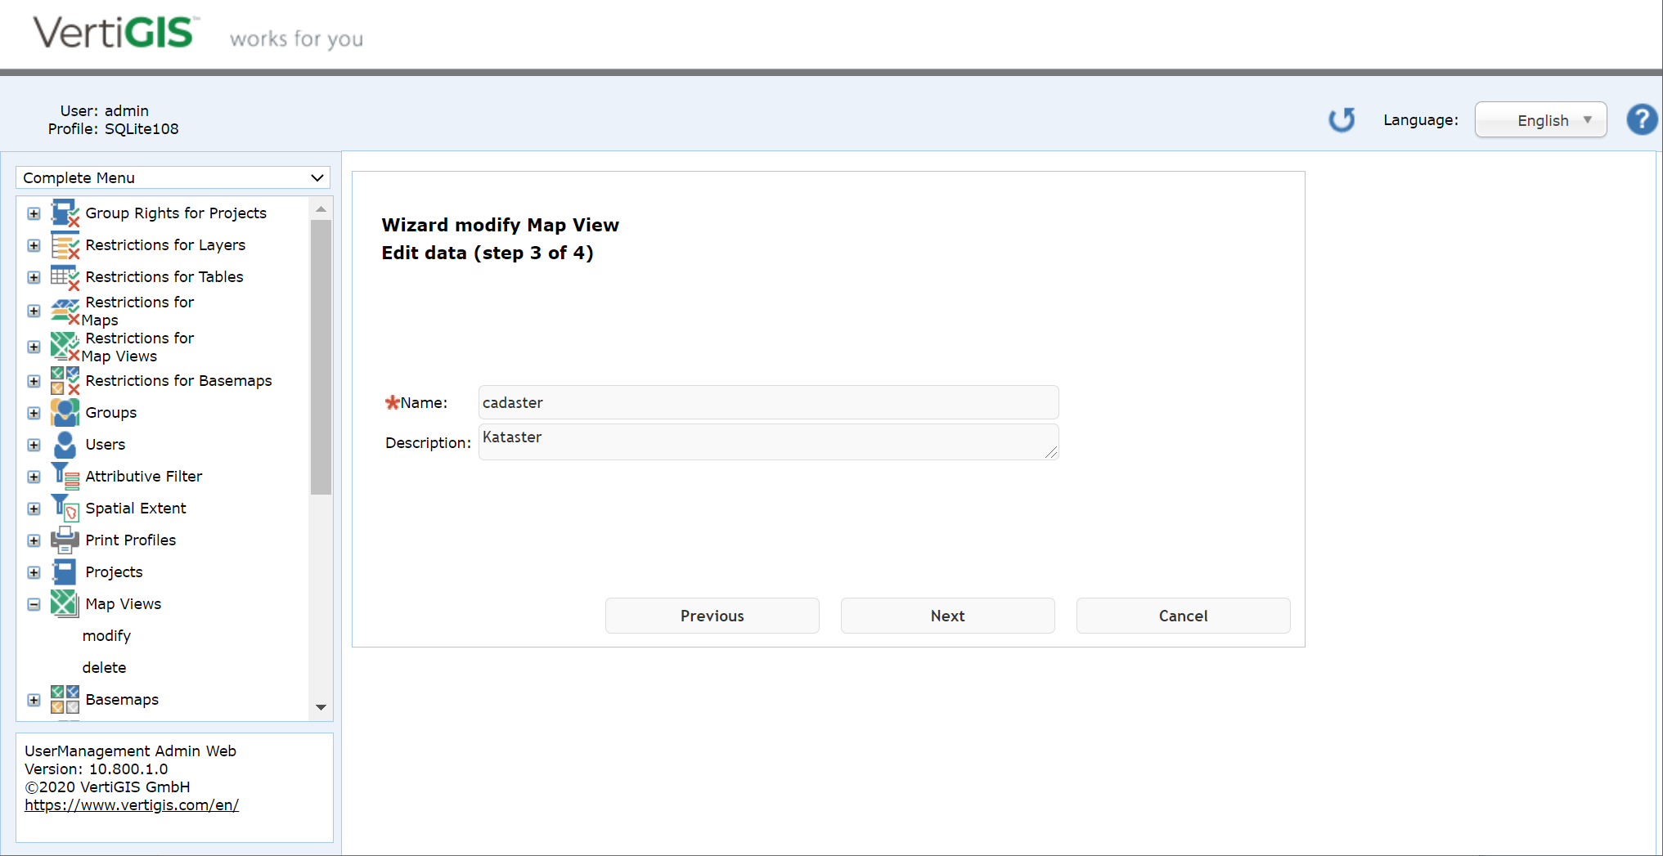Image resolution: width=1663 pixels, height=856 pixels.
Task: Click the Print Profiles printer icon
Action: tap(65, 540)
